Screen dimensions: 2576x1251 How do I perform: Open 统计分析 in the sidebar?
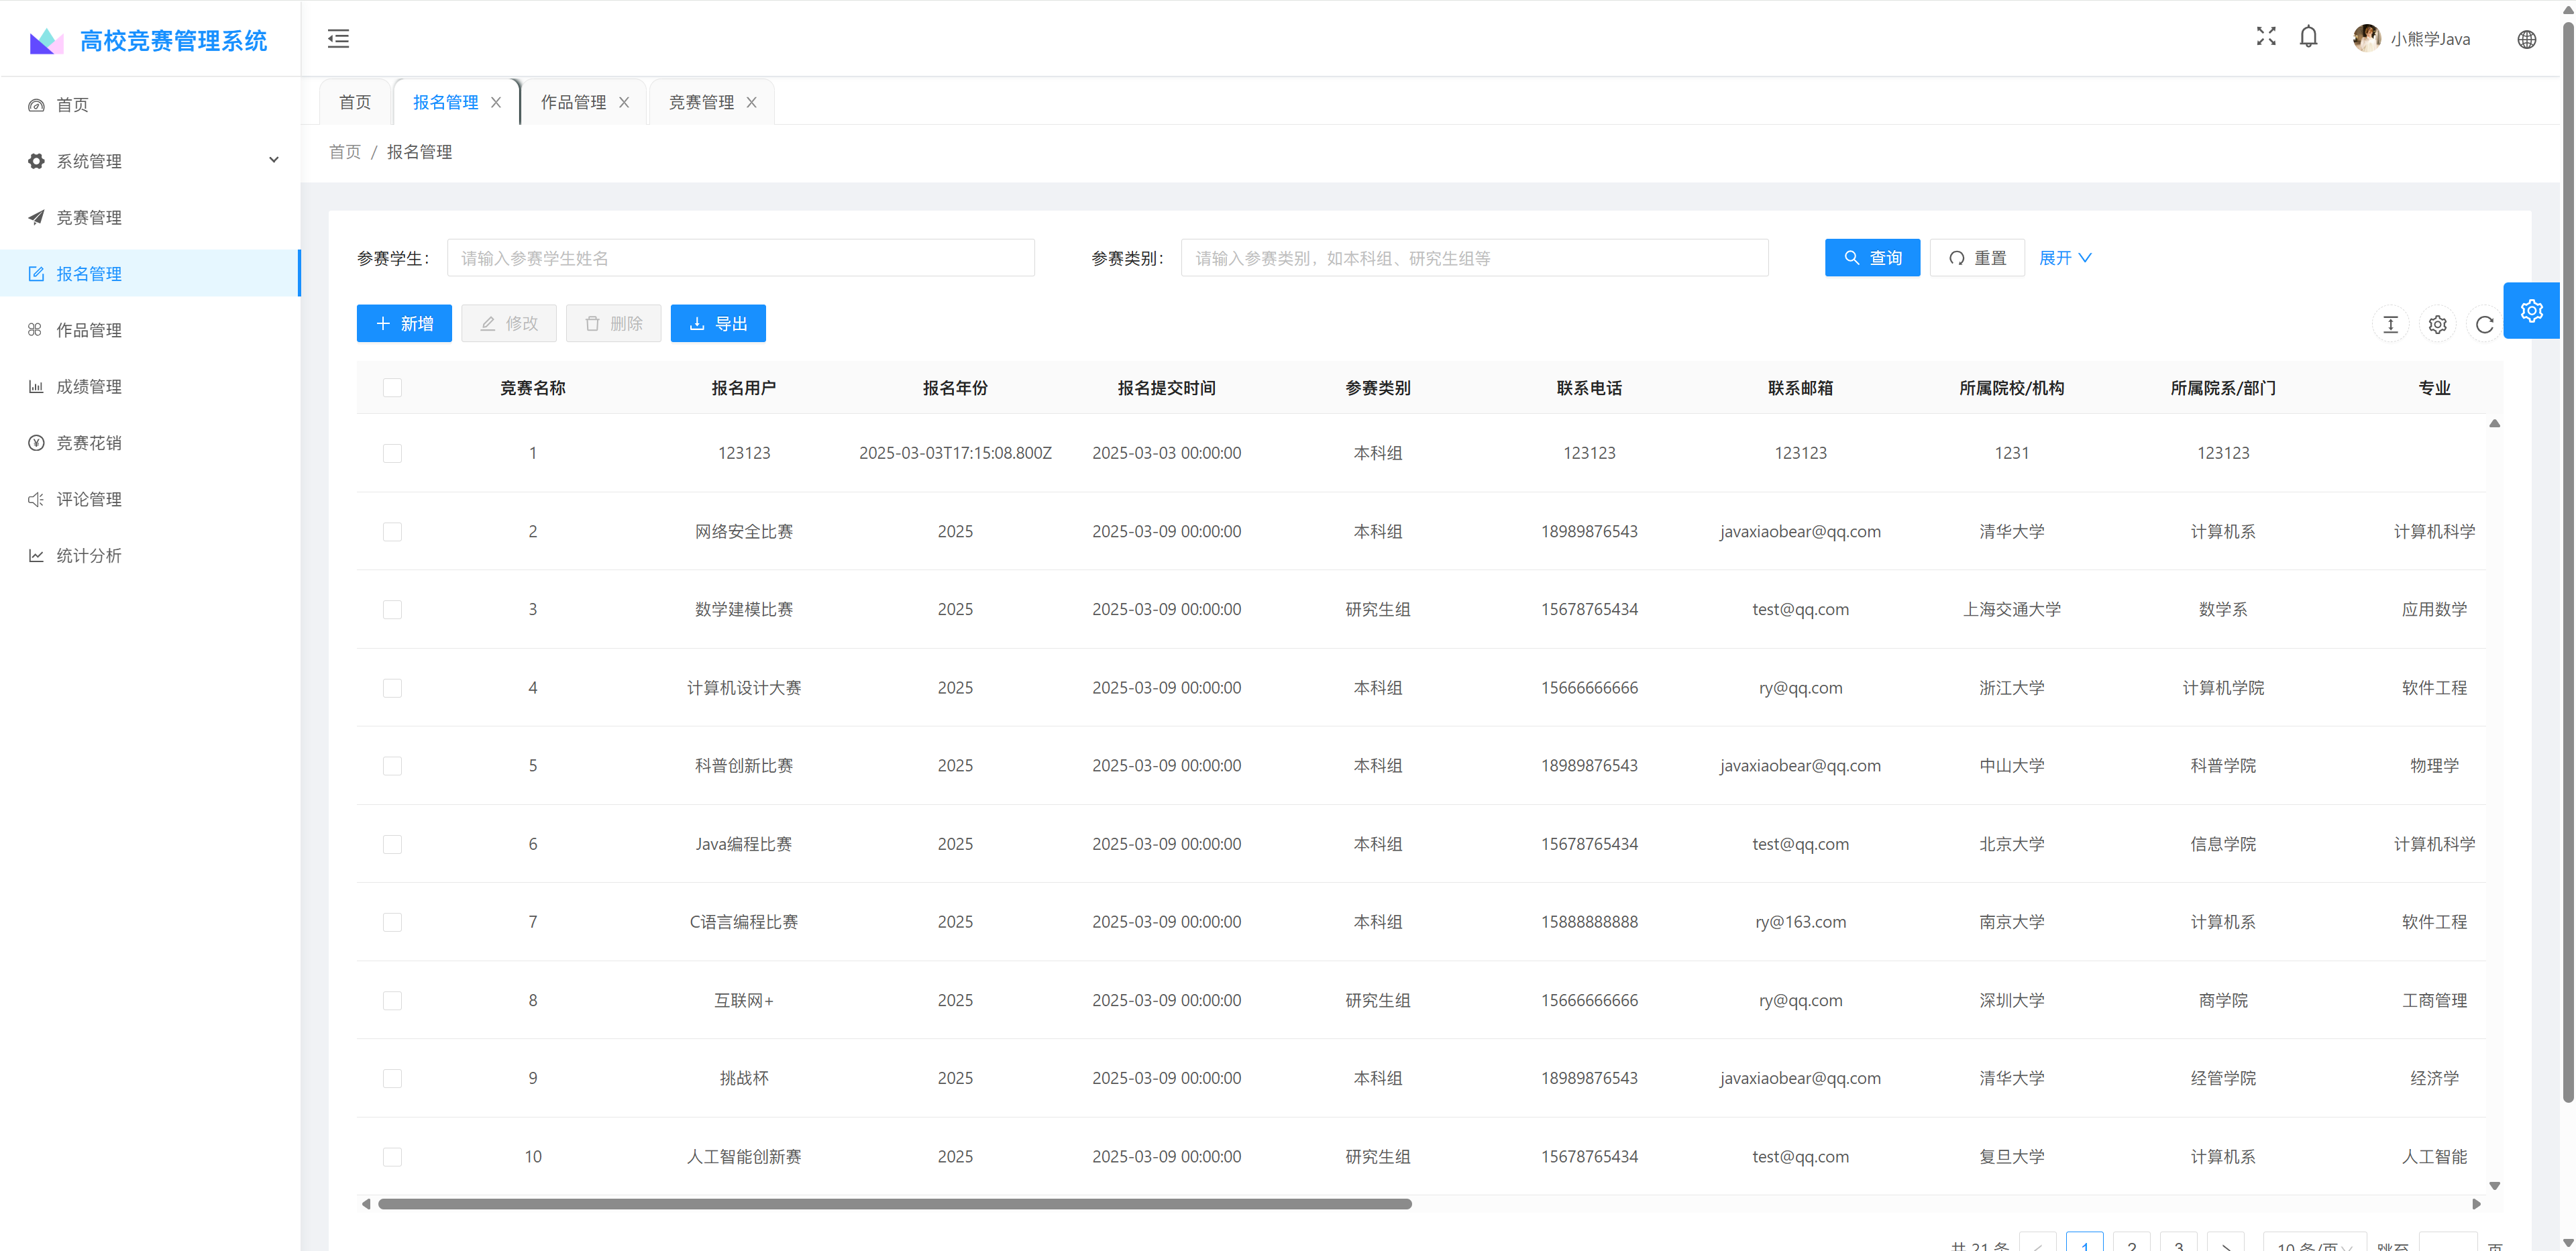click(x=150, y=555)
